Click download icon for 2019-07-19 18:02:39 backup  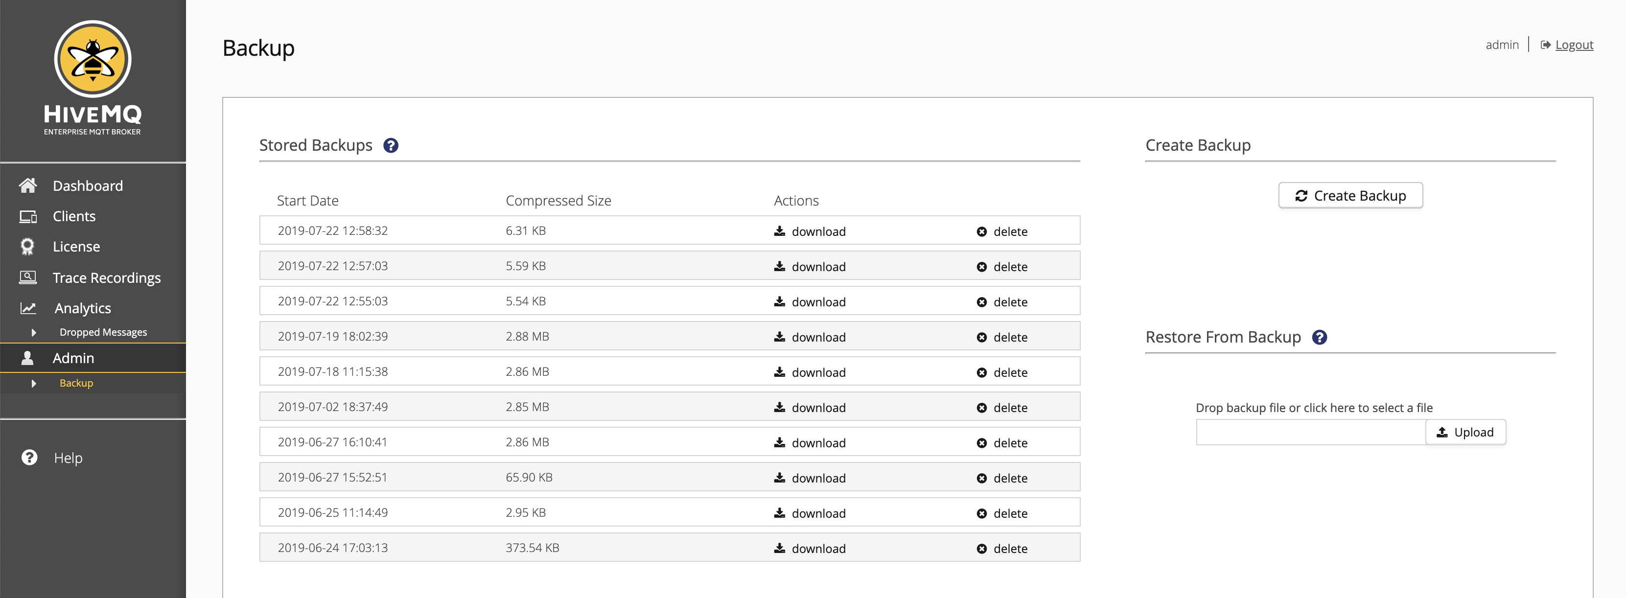tap(780, 338)
